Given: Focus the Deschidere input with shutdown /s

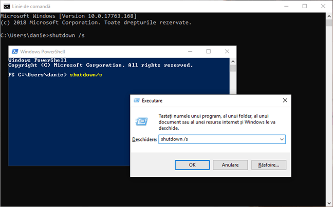Looking at the screenshot, I should point(222,139).
